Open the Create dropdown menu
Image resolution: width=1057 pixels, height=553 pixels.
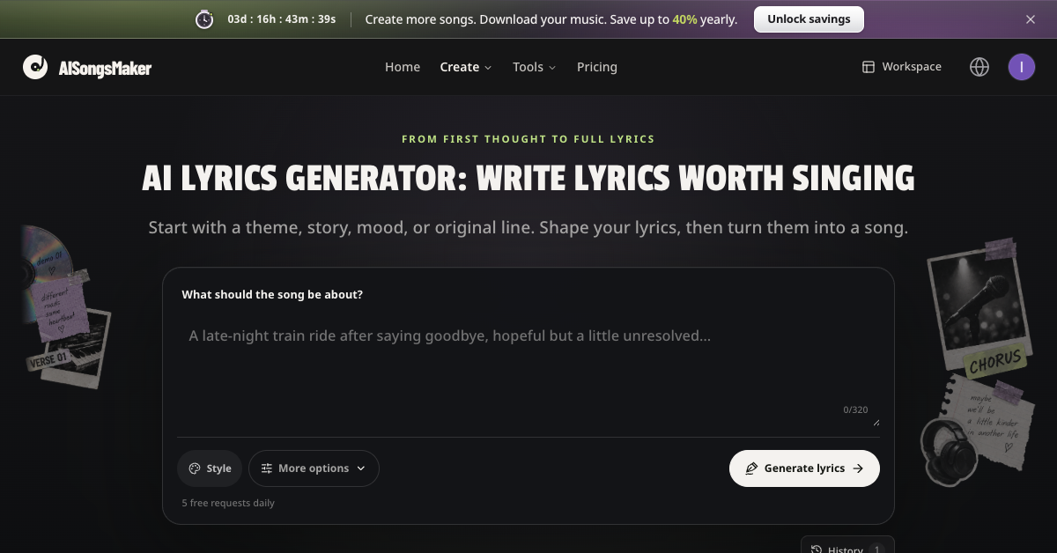(x=466, y=67)
